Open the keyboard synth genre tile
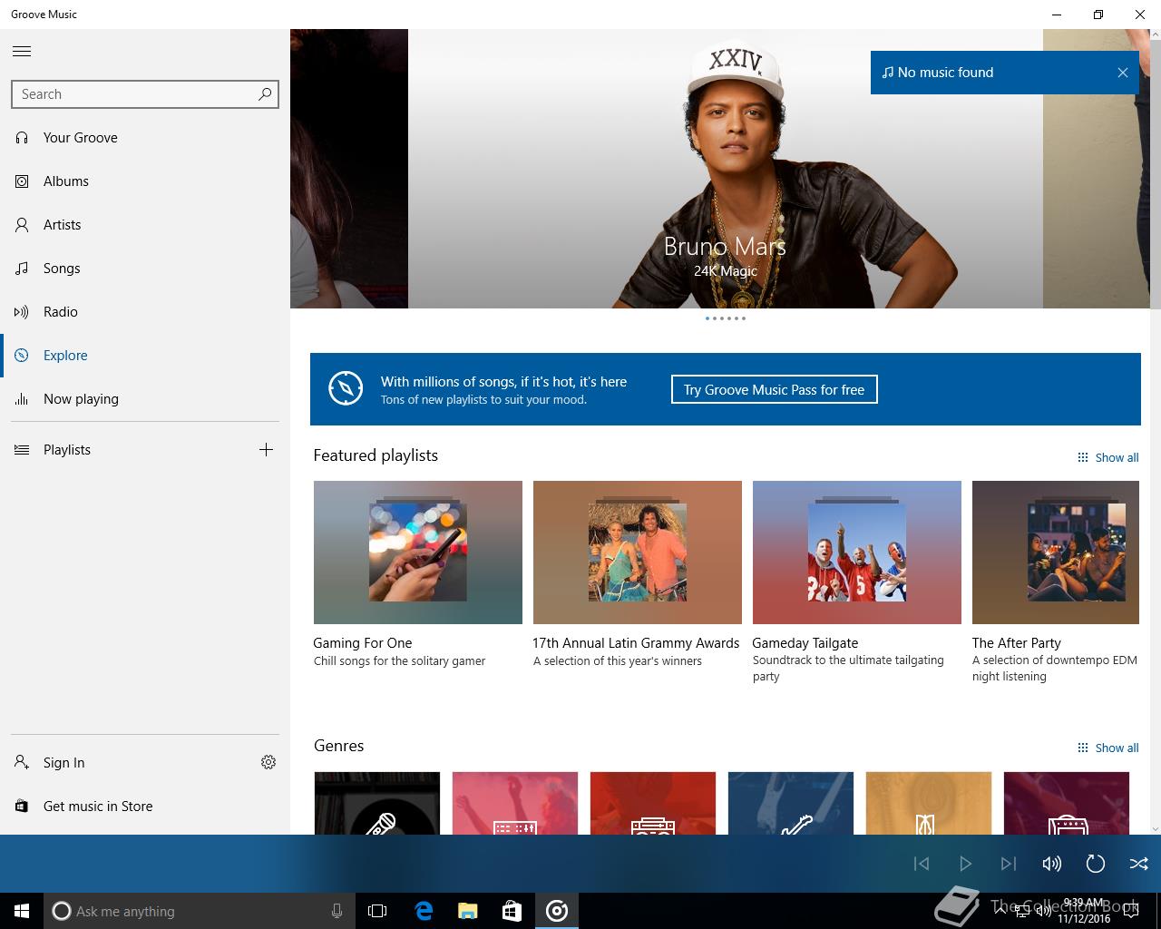This screenshot has width=1161, height=929. point(515,803)
